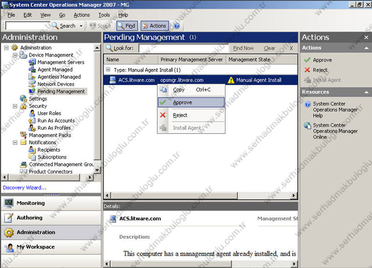Viewport: 372px width, 268px height.
Task: Click the Agent Managed icon
Action: tap(32, 70)
